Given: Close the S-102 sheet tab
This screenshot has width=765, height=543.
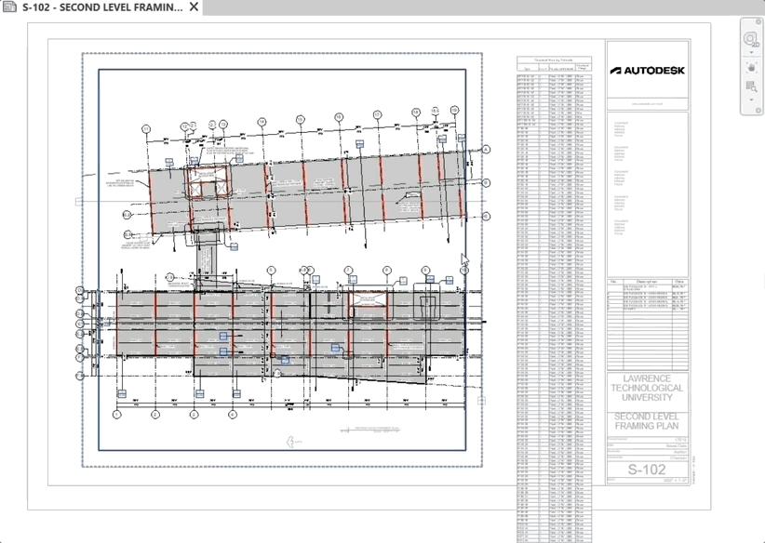Looking at the screenshot, I should point(192,7).
